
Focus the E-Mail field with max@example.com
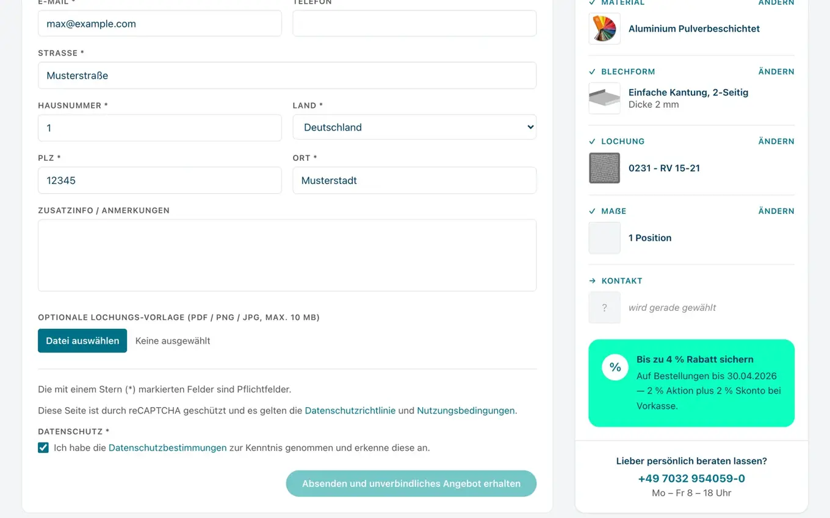click(160, 24)
